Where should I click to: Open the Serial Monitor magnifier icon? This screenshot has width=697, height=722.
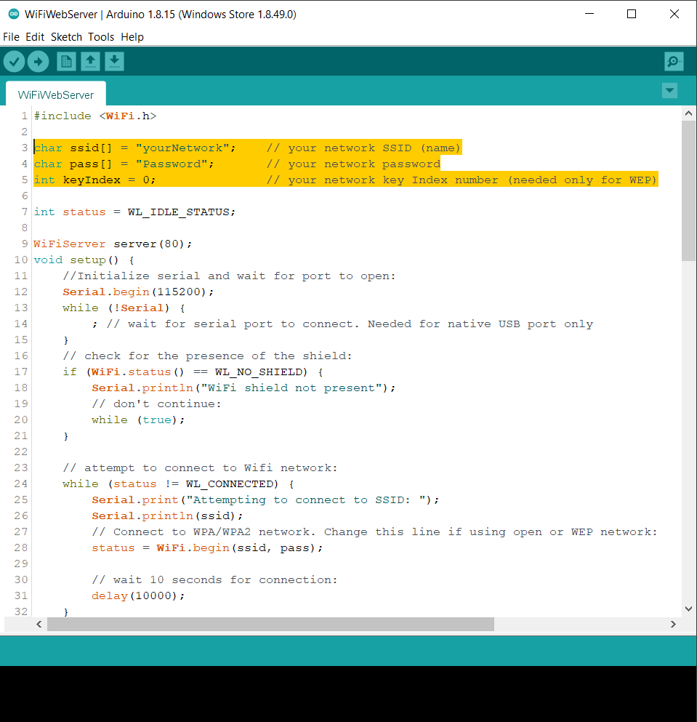click(674, 61)
